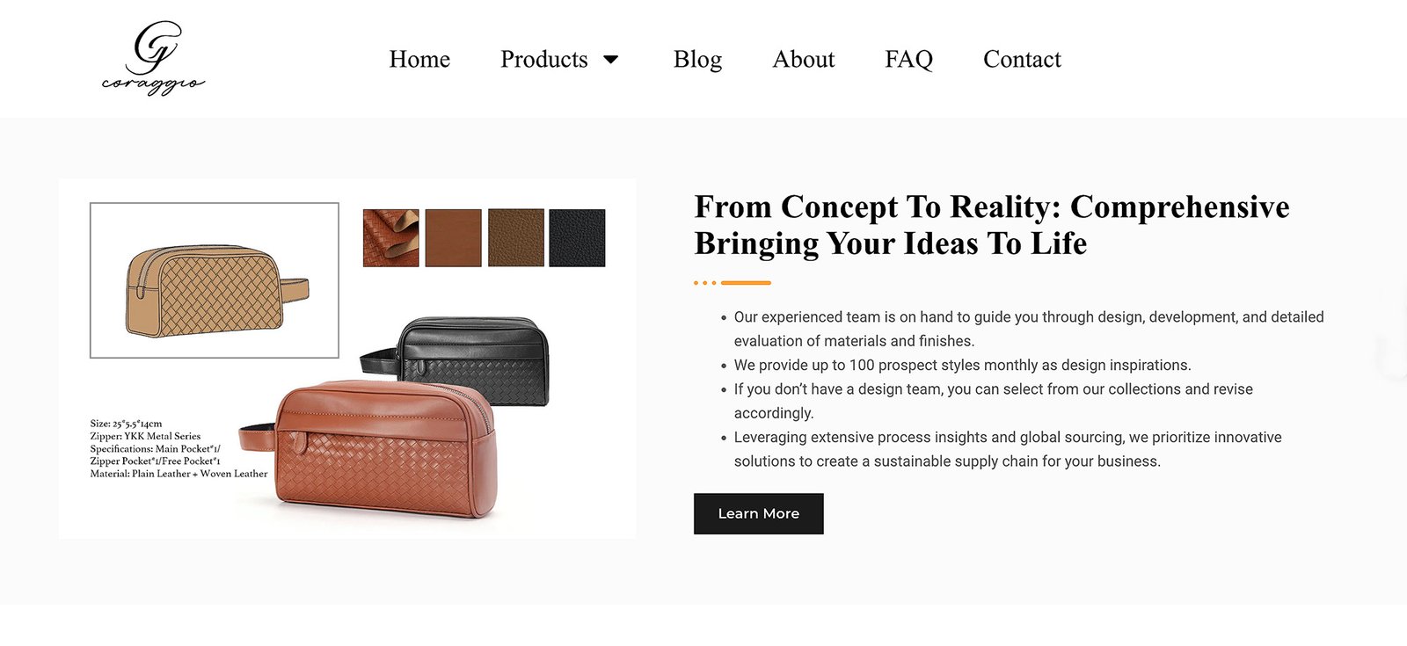Open the Products menu item
1407x646 pixels.
(x=543, y=59)
